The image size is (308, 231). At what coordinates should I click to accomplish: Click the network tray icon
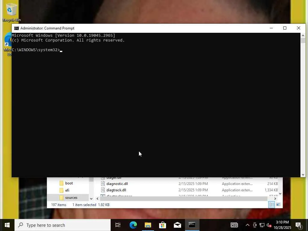[x=262, y=225]
